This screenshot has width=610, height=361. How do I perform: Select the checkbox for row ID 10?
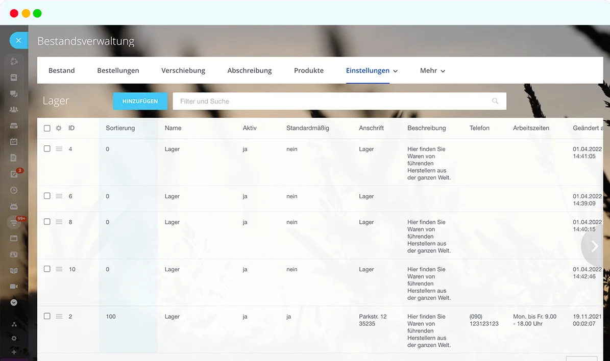click(47, 269)
